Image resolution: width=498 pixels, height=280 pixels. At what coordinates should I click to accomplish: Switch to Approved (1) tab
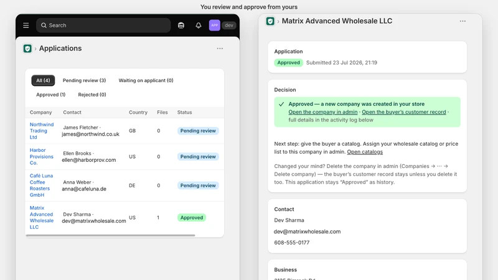pyautogui.click(x=51, y=95)
